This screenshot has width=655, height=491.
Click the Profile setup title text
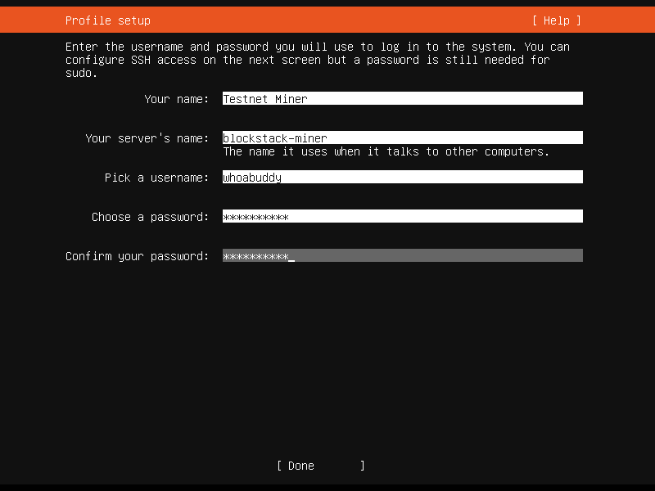108,20
